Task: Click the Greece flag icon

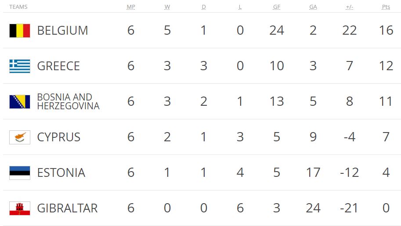Action: [20, 66]
